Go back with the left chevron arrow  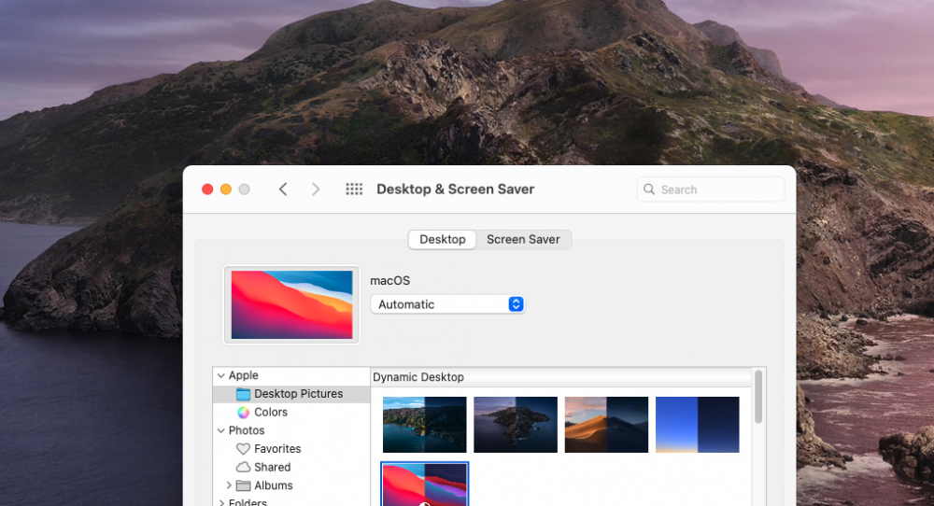[x=283, y=190]
